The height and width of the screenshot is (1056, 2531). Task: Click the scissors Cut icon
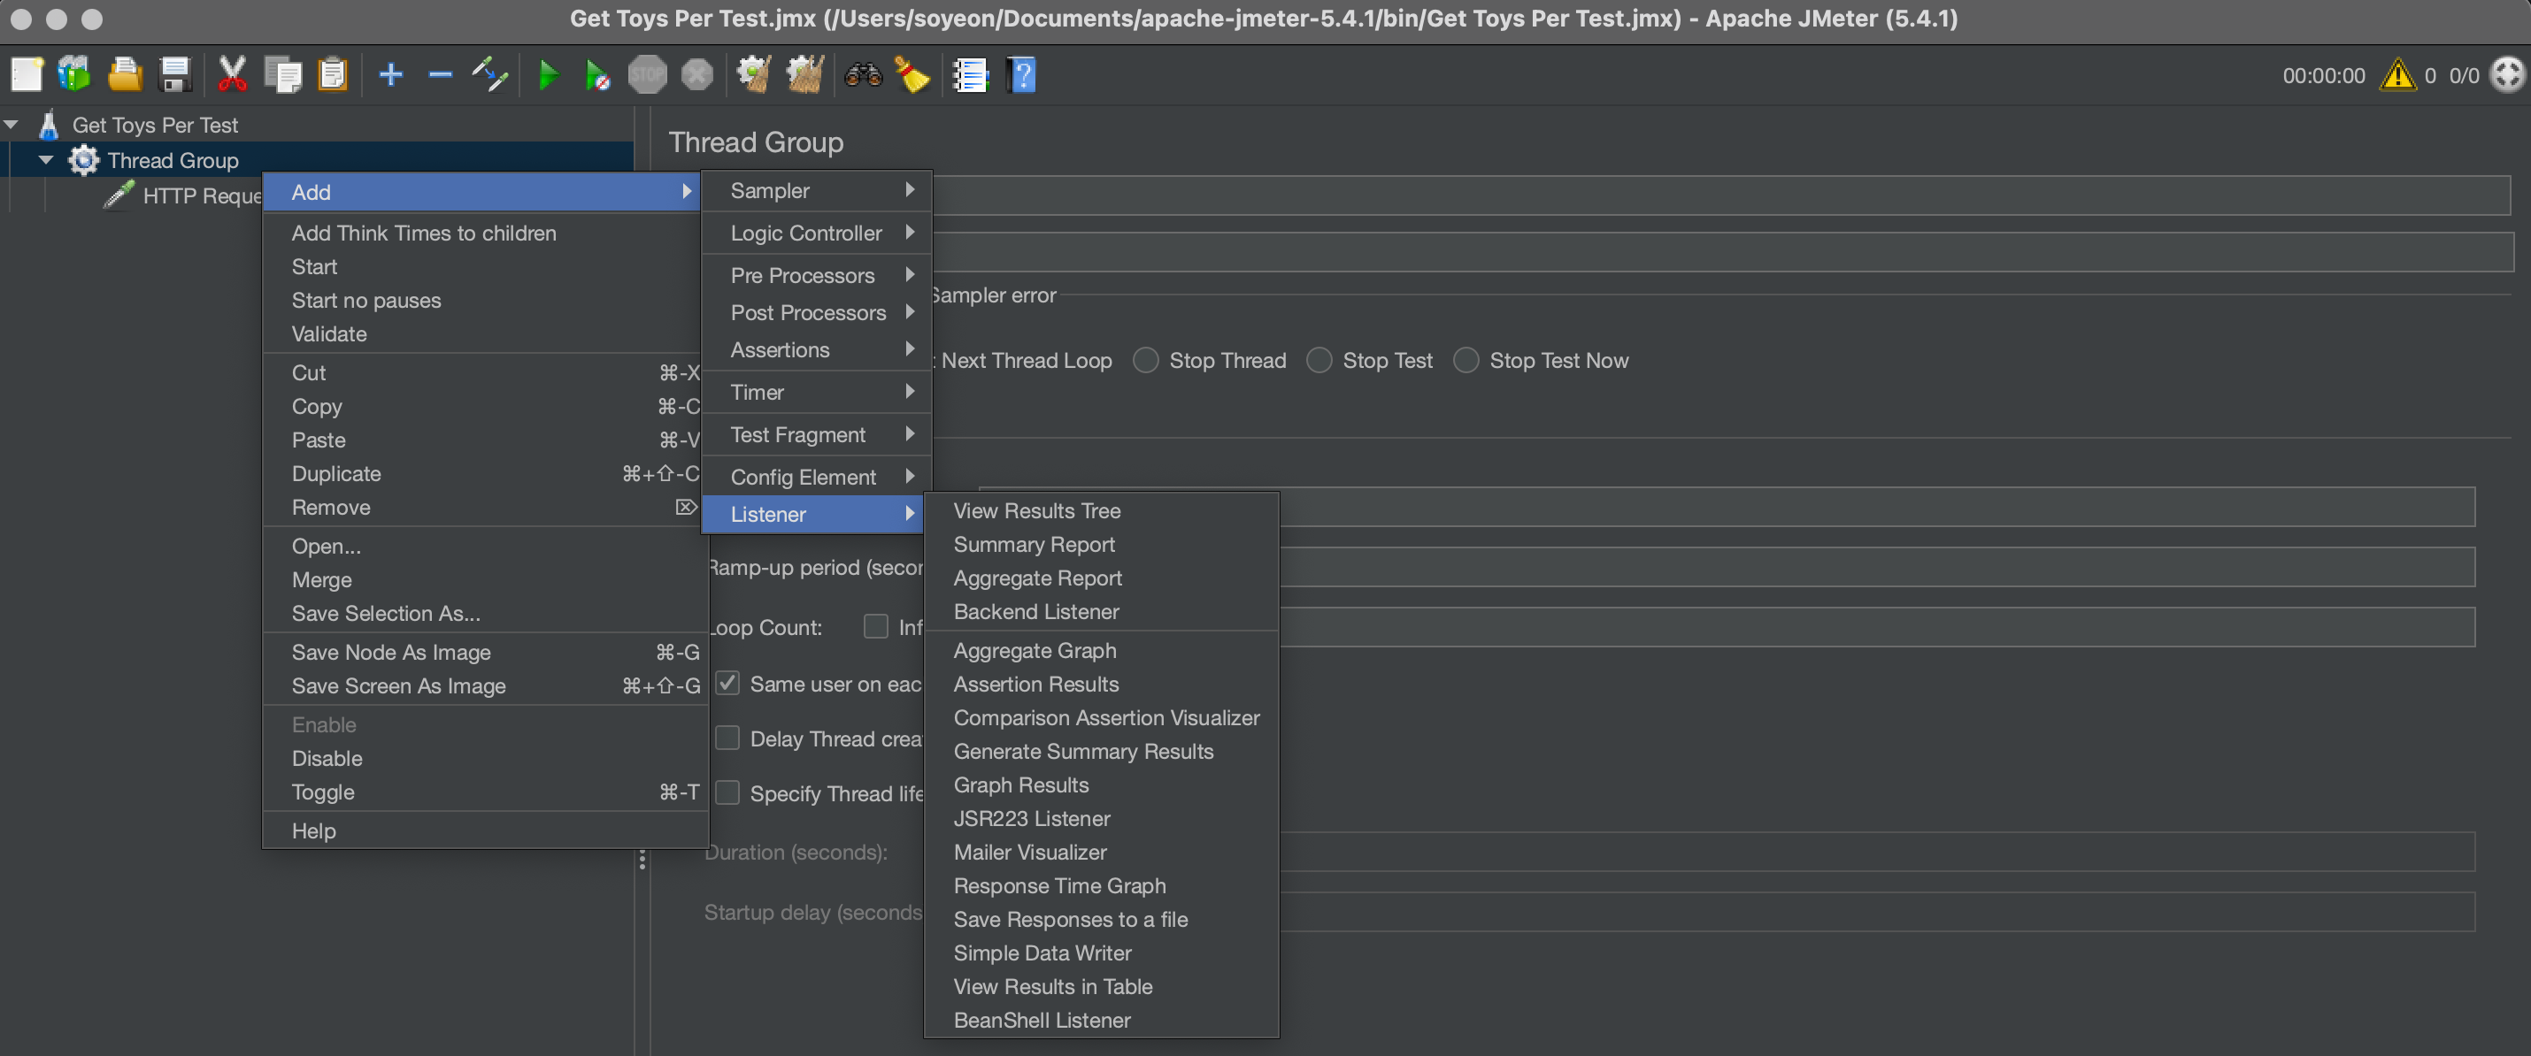coord(232,74)
